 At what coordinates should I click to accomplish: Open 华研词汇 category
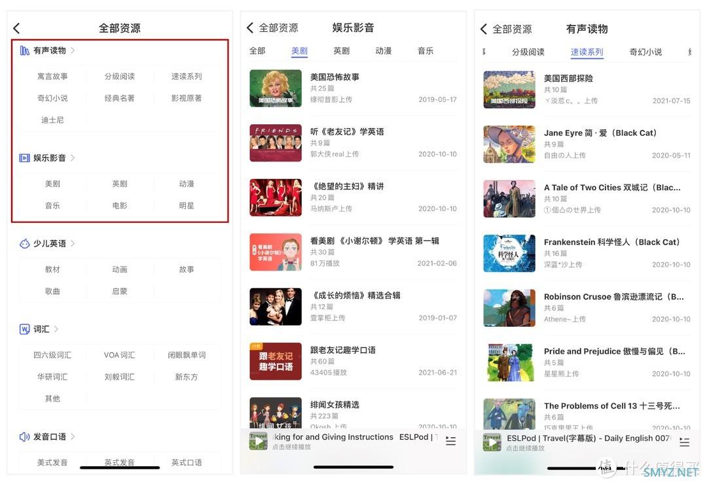[52, 377]
